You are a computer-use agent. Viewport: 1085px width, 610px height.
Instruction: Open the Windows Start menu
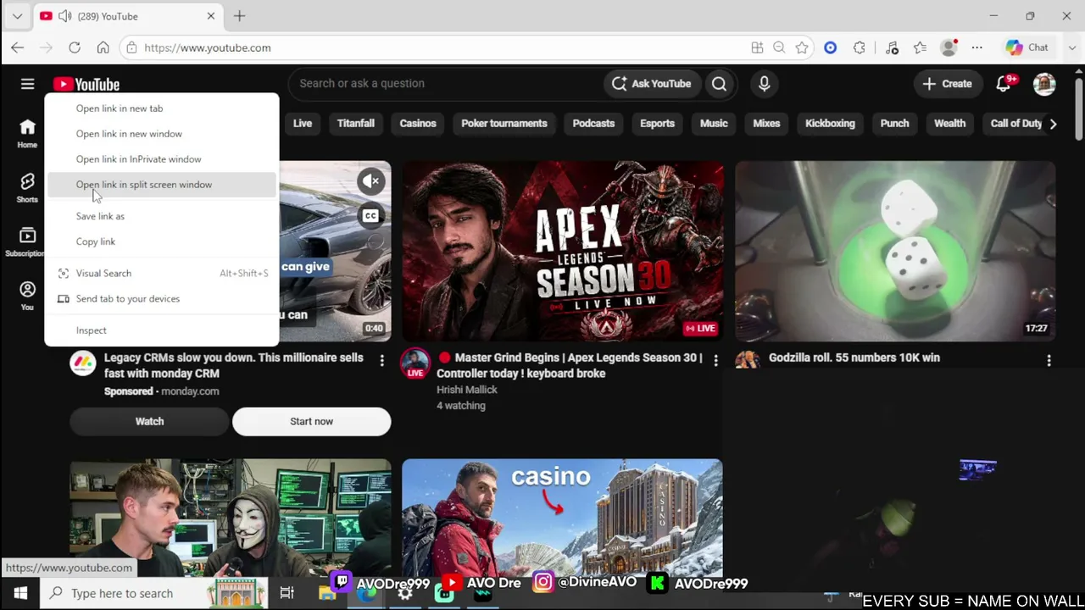click(20, 593)
